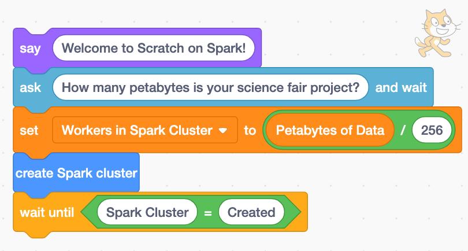Click the equals '=' operator symbol
The image size is (468, 251).
207,213
